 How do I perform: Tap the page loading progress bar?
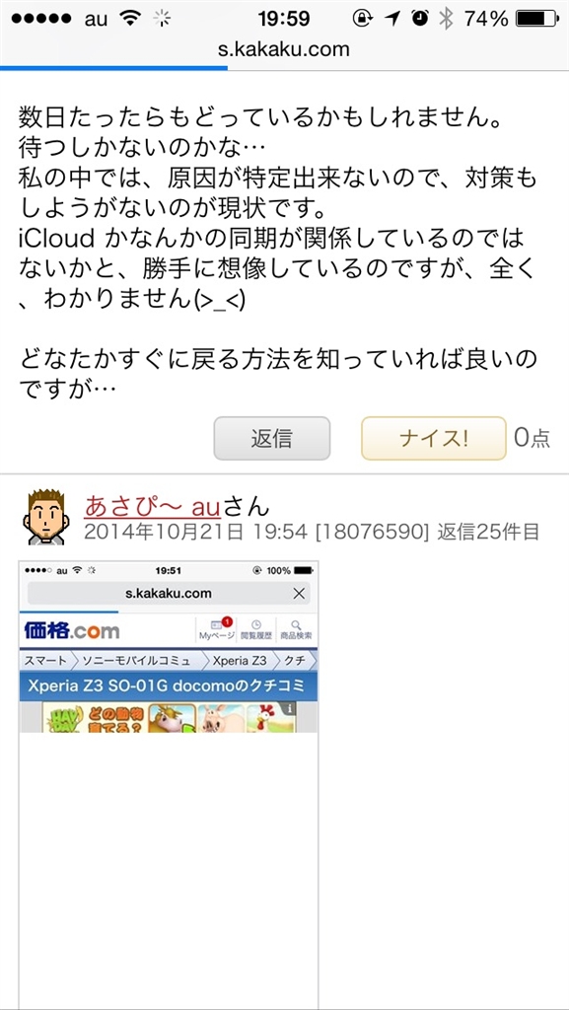click(114, 67)
